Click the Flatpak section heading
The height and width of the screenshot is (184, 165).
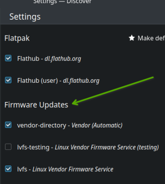[x=17, y=38]
